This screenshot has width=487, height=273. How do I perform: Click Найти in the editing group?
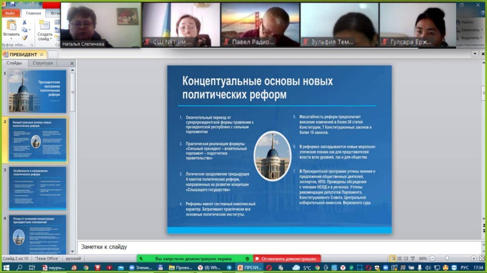pos(466,22)
